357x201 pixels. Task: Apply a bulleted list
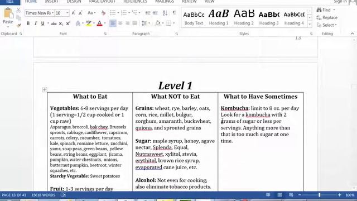113,13
